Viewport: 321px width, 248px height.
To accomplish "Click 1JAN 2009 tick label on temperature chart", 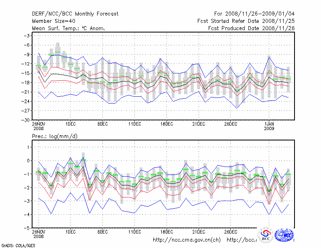I will [x=270, y=126].
